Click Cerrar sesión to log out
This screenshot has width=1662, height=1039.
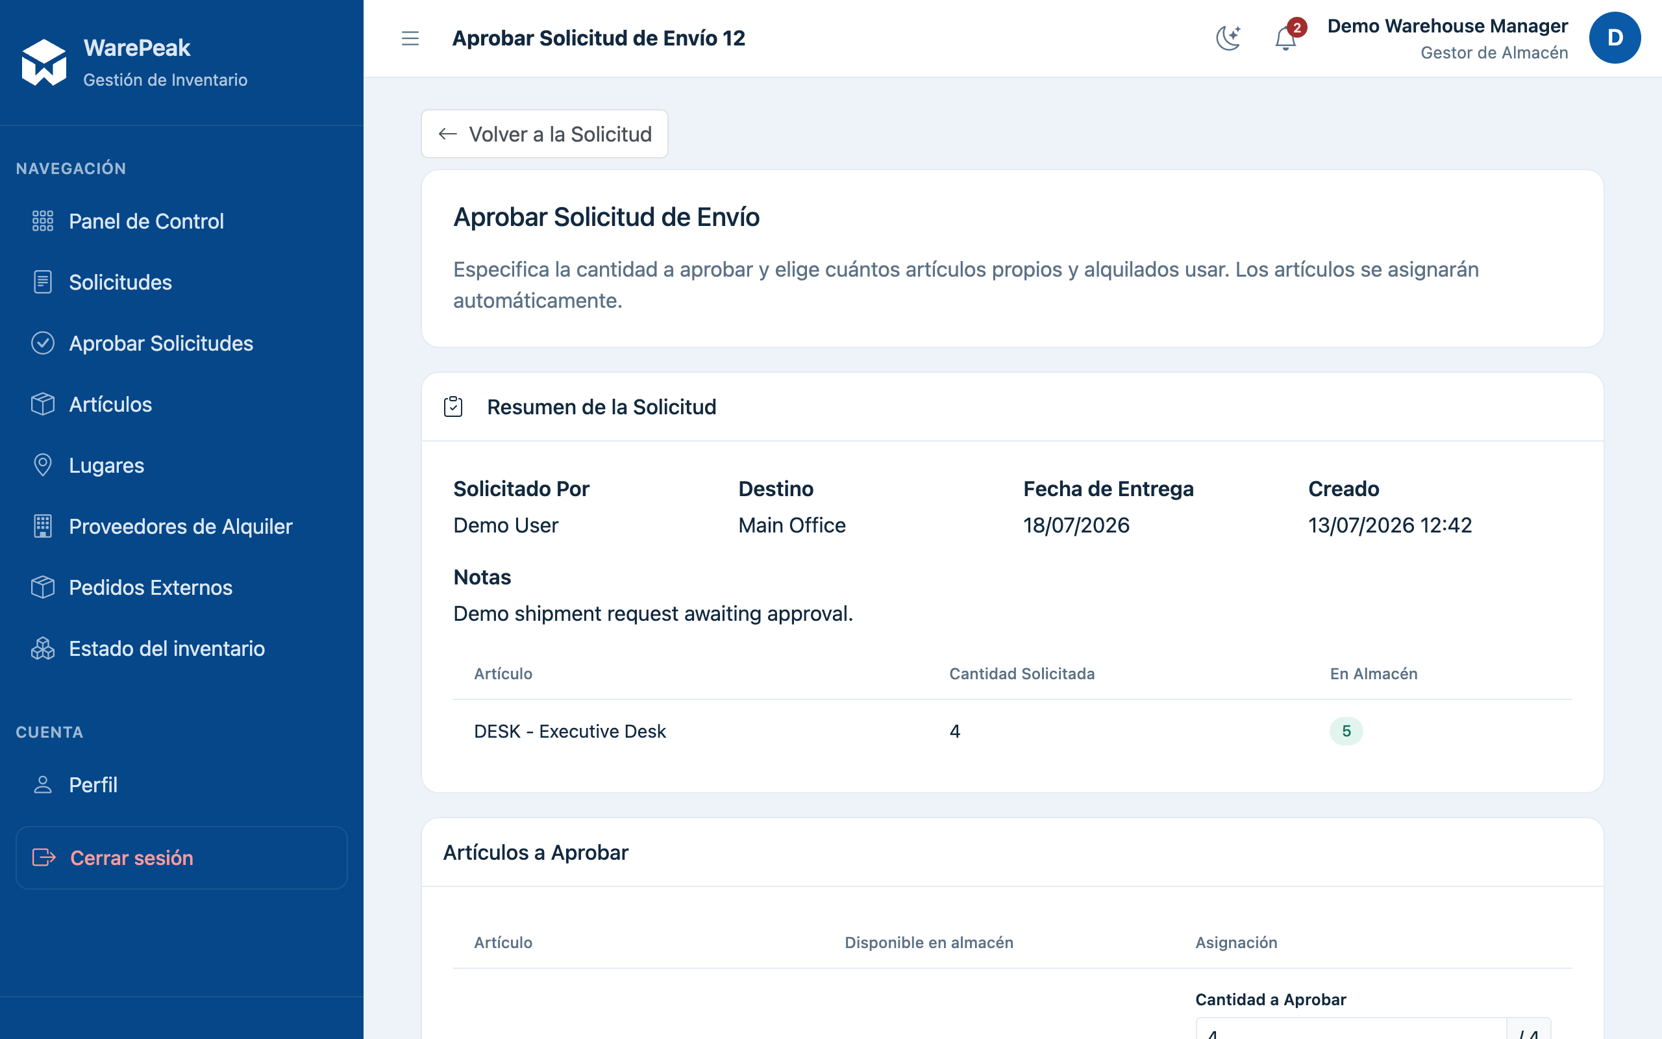tap(181, 858)
